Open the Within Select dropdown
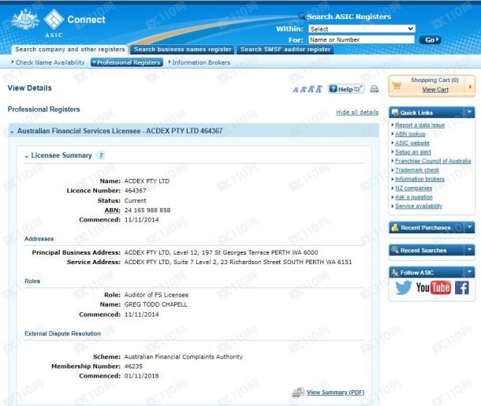Viewport: 481px width, 406px height. [x=362, y=29]
